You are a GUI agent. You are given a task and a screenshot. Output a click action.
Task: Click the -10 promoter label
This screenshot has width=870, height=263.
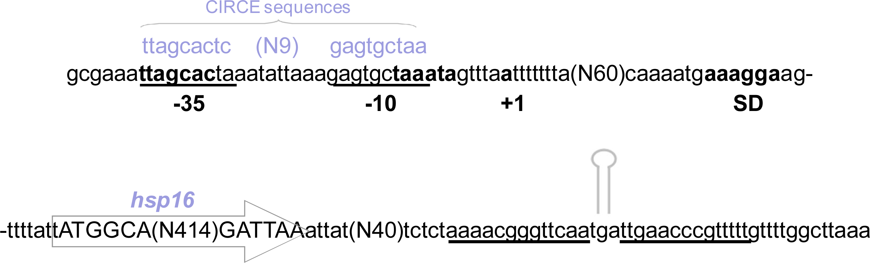(381, 103)
